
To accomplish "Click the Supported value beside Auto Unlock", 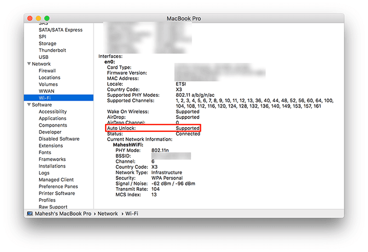I will (188, 128).
